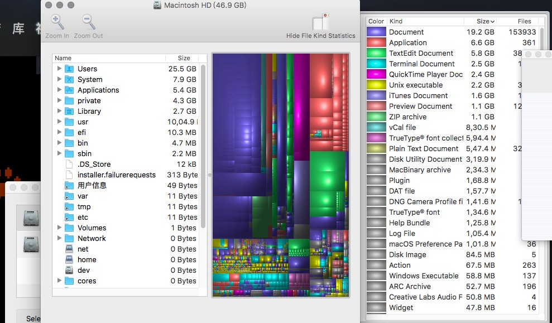Select the Library folder icon
Screen dimensions: 552x323
tap(69, 111)
